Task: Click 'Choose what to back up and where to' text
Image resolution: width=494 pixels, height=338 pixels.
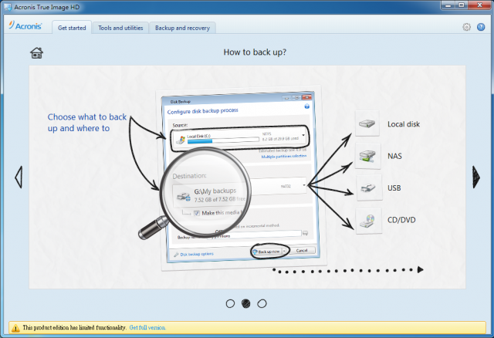Action: pos(87,123)
